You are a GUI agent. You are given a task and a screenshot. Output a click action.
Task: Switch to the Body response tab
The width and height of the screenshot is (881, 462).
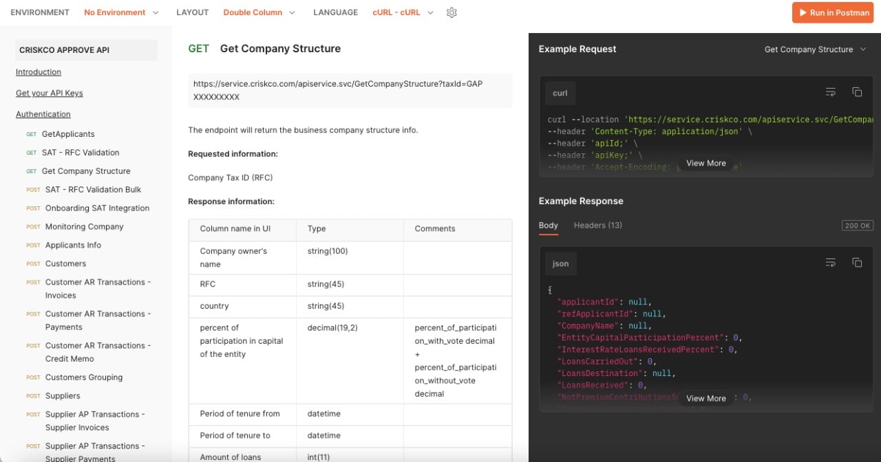549,225
